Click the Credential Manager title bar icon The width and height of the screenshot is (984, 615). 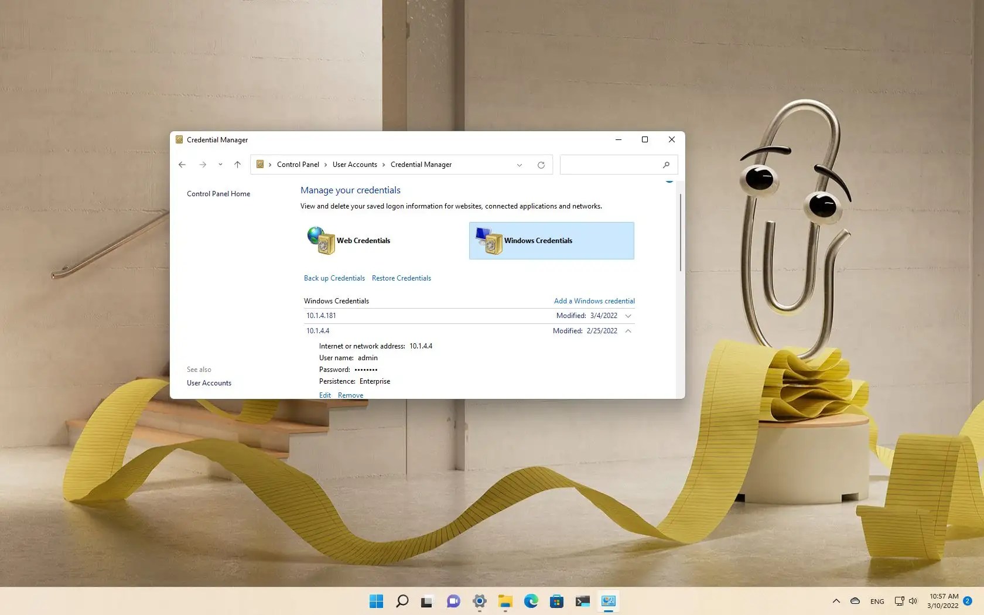coord(179,139)
